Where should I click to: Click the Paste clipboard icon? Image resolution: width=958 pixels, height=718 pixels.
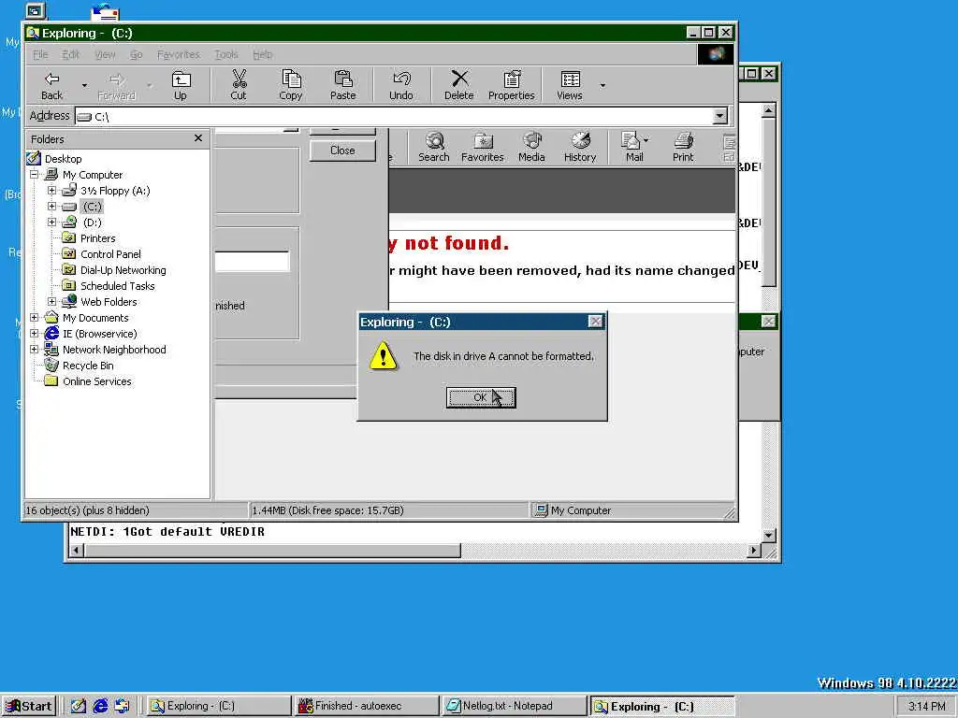pos(342,85)
